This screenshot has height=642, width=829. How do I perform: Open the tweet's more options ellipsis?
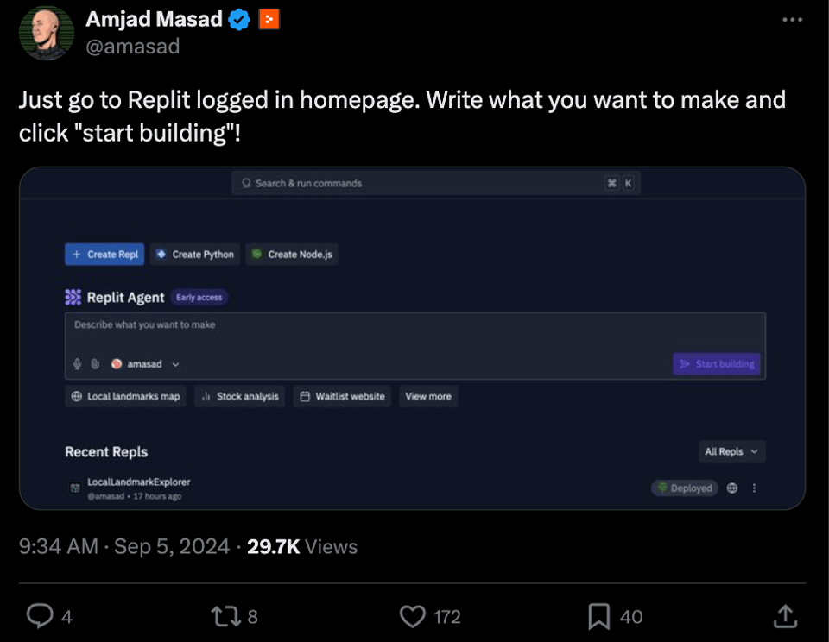[792, 21]
